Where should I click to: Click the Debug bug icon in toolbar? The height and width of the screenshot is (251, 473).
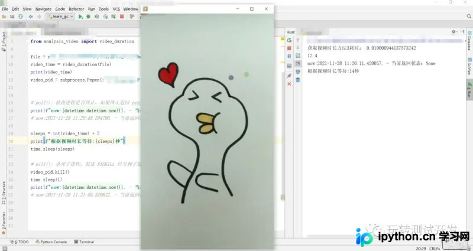tap(88, 17)
